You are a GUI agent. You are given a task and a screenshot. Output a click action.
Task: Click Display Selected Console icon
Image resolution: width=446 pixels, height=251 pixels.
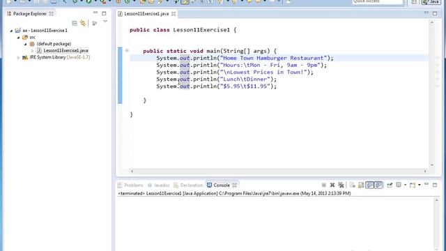399,185
